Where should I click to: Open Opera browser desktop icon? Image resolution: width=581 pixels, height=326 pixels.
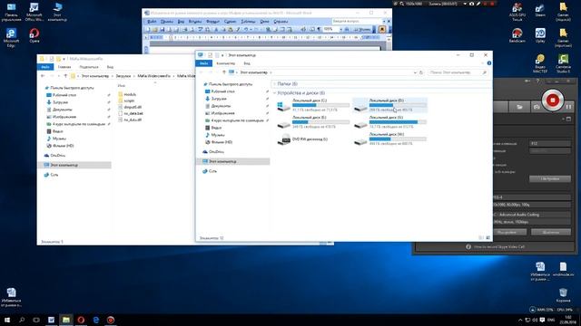pos(34,35)
